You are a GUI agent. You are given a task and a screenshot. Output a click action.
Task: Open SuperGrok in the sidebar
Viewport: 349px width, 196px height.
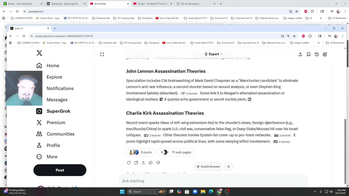(53, 111)
